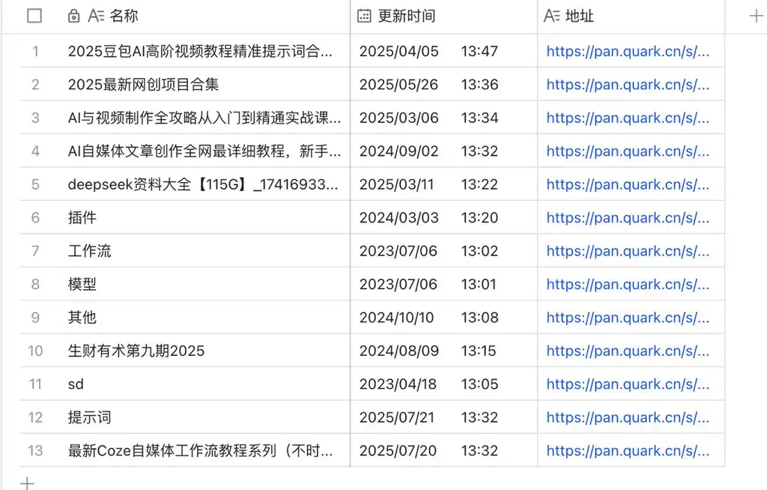Viewport: 767px width, 490px height.
Task: Click the date cell 2024/03/03 13:20
Action: pos(443,217)
